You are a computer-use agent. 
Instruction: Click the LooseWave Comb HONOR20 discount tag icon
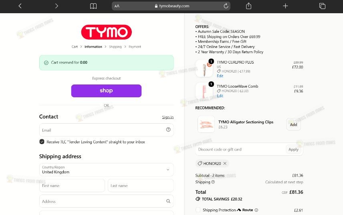click(x=219, y=91)
